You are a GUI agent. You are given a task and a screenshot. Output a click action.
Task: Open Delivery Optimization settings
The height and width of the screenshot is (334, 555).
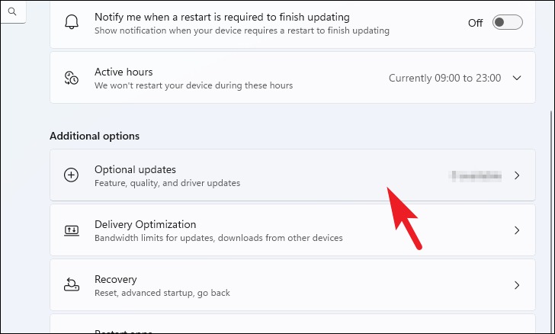tap(293, 230)
